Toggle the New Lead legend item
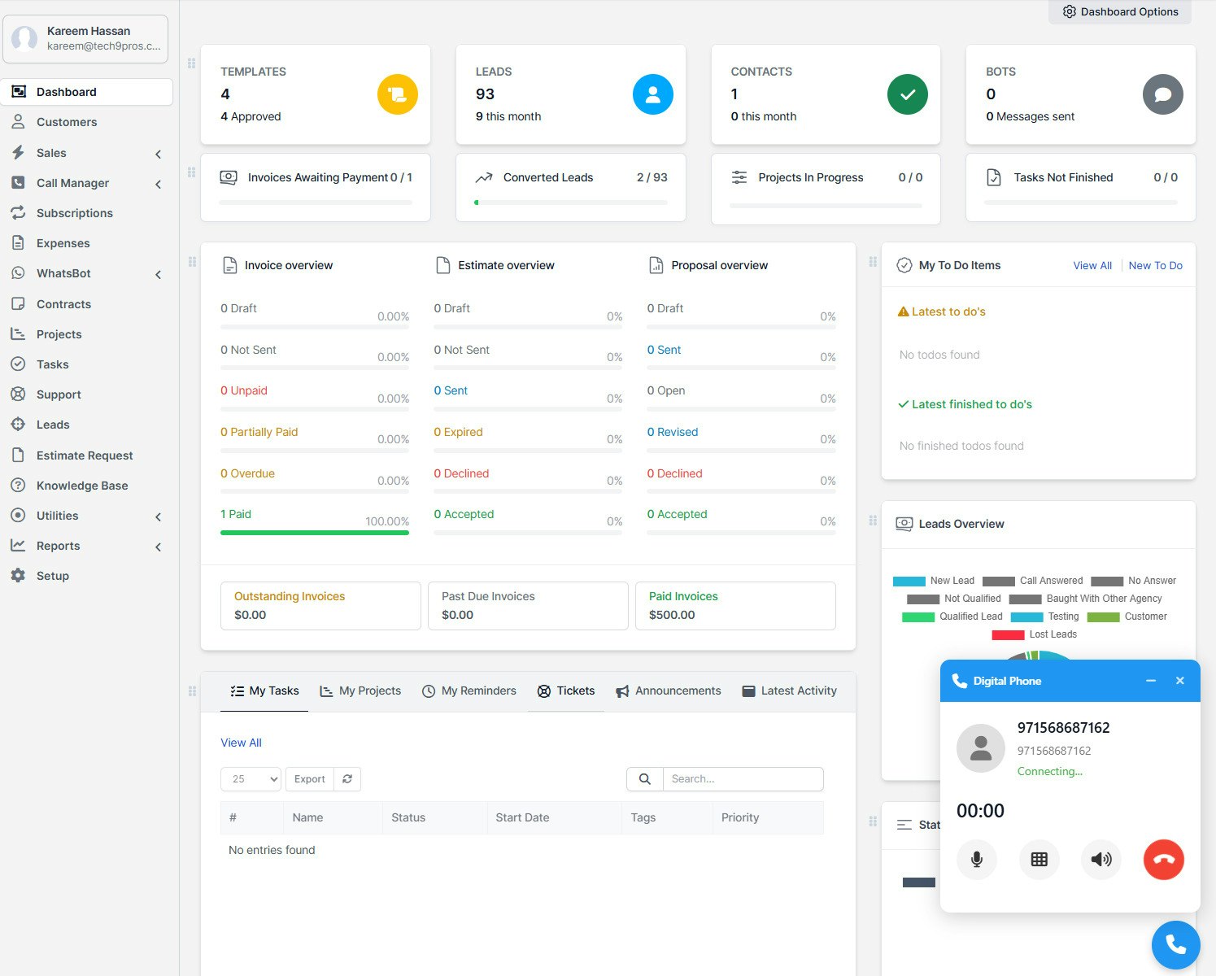The width and height of the screenshot is (1216, 976). [934, 581]
